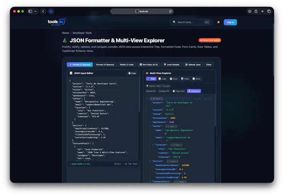Screen dimensions: 284x196
Task: Click the Load Sample button
Action: click(x=171, y=65)
